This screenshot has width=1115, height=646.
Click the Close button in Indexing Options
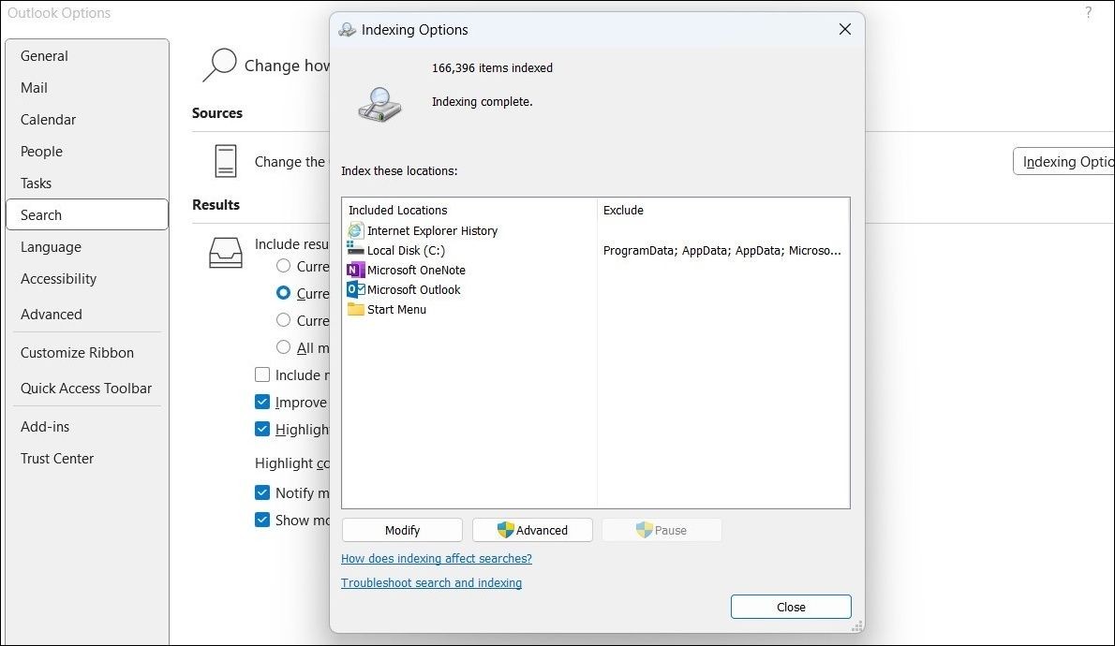click(791, 607)
